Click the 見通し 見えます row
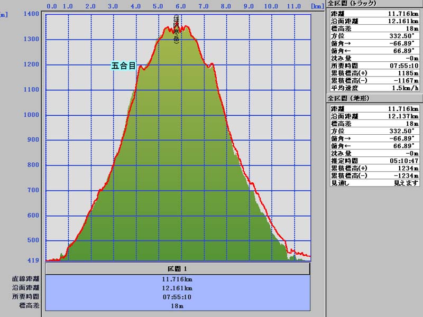The width and height of the screenshot is (423, 317). point(374,183)
